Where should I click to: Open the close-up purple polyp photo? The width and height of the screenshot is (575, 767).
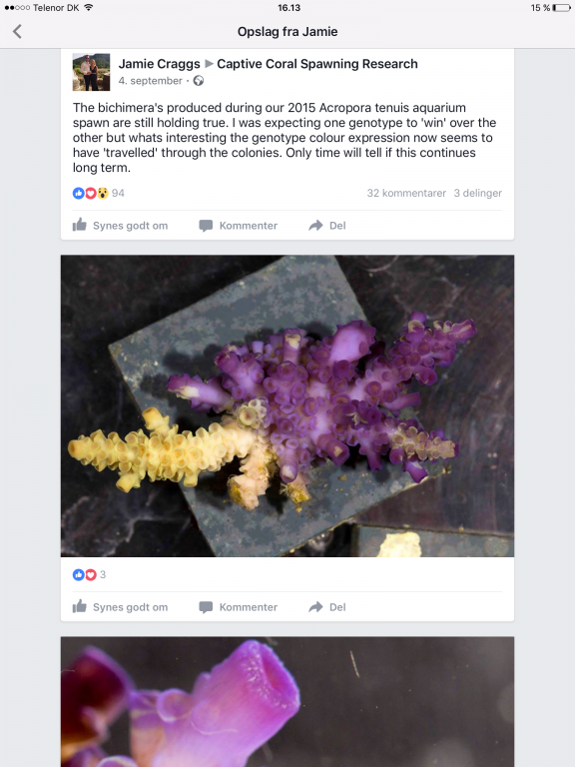click(287, 702)
